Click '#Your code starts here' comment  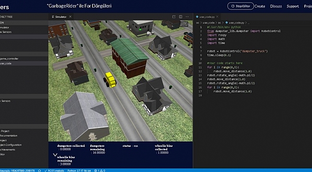tap(225, 63)
